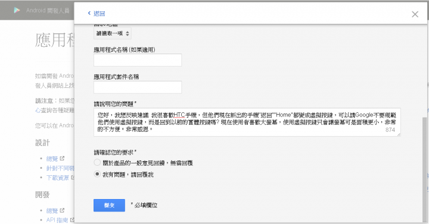
Task: Click inside the 請說明您的問題 text area
Action: 247,122
